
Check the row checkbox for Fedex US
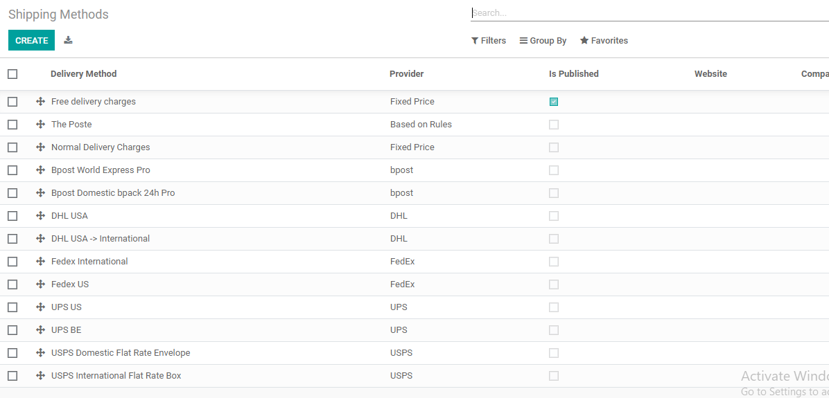[12, 284]
